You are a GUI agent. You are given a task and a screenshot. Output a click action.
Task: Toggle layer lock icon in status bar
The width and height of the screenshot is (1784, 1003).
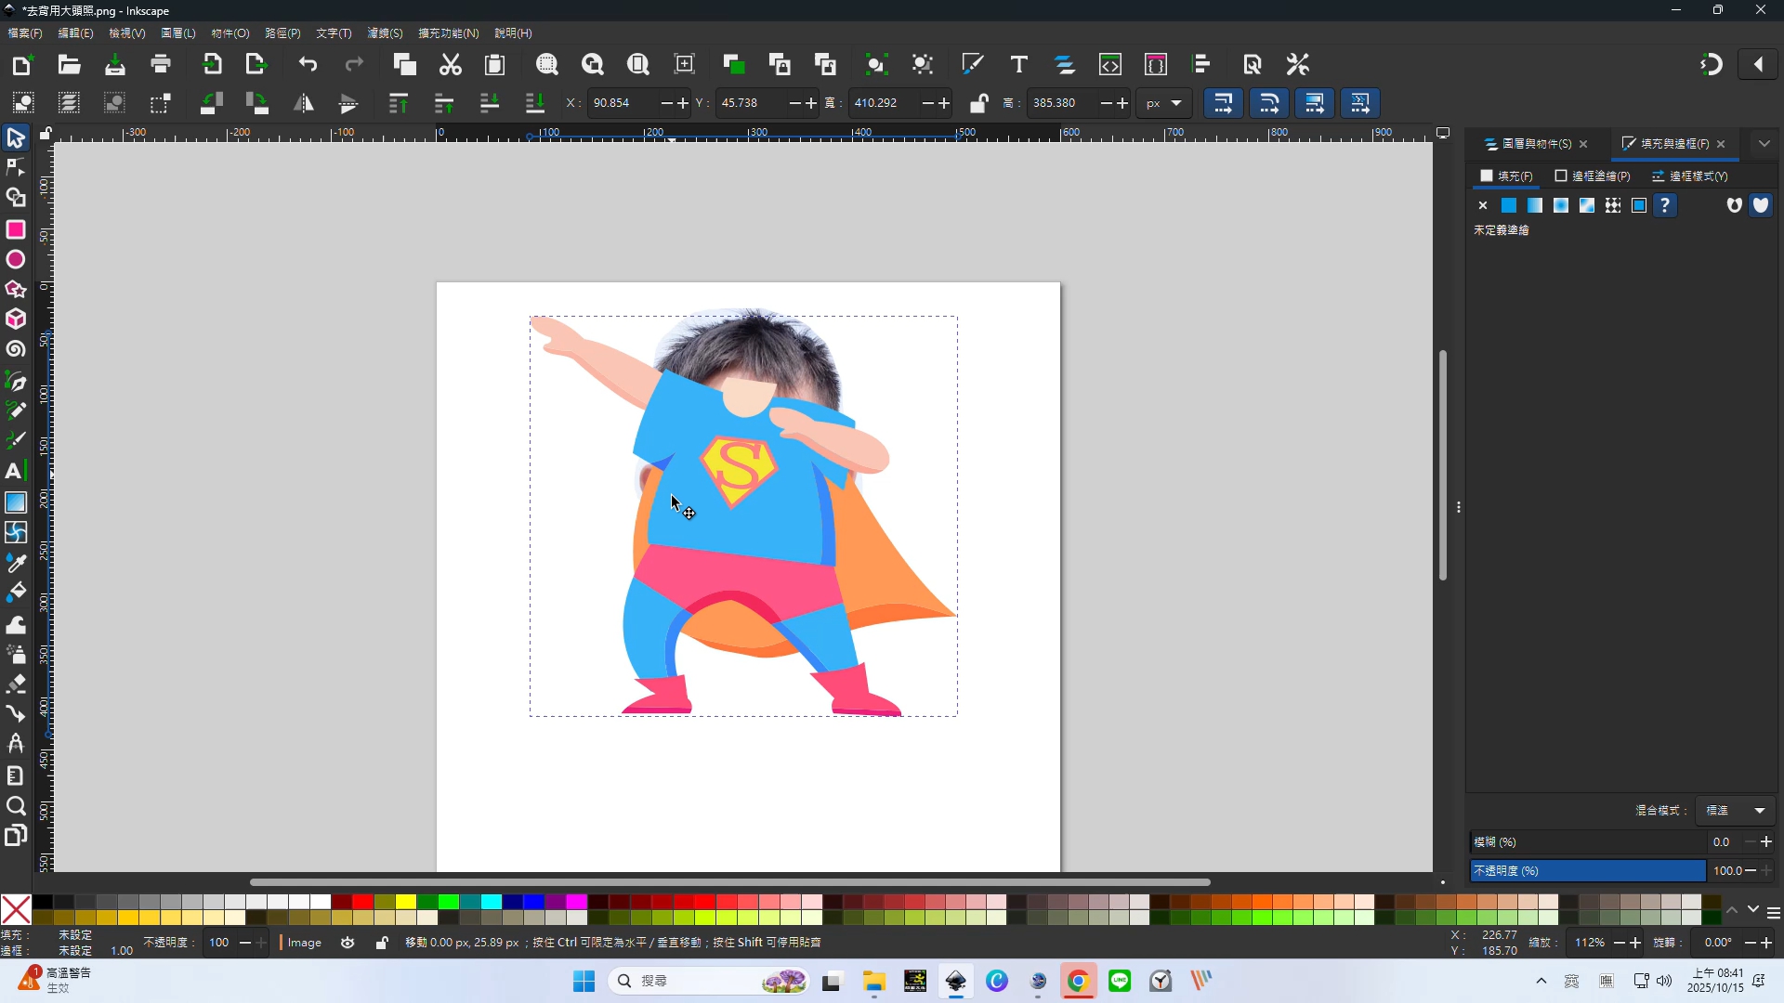382,943
